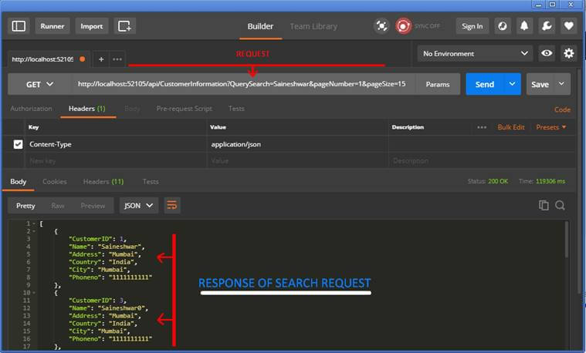Open the No Environment dropdown

(476, 53)
